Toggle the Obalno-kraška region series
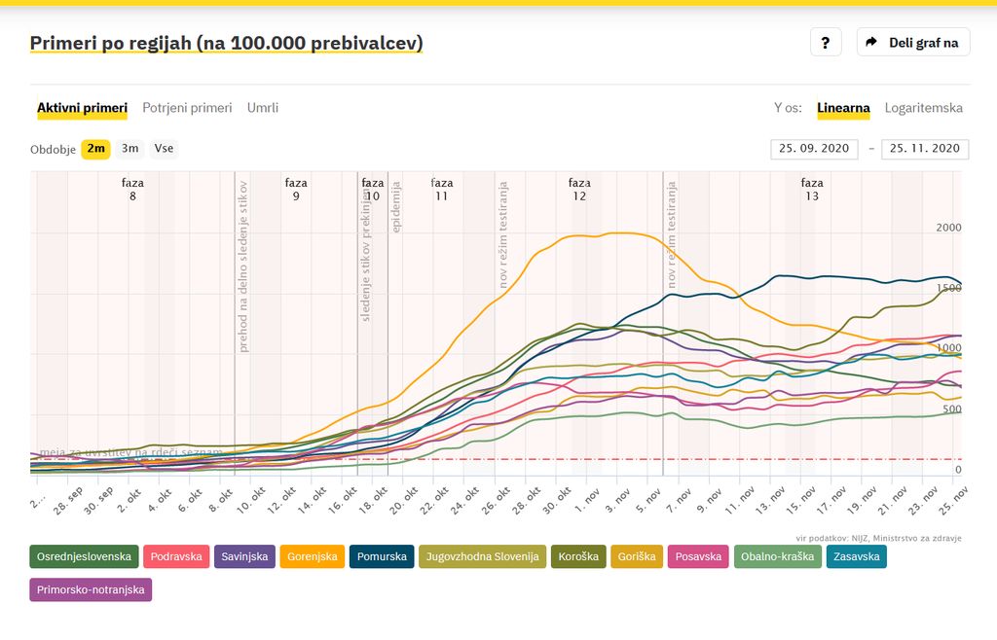 tap(777, 557)
